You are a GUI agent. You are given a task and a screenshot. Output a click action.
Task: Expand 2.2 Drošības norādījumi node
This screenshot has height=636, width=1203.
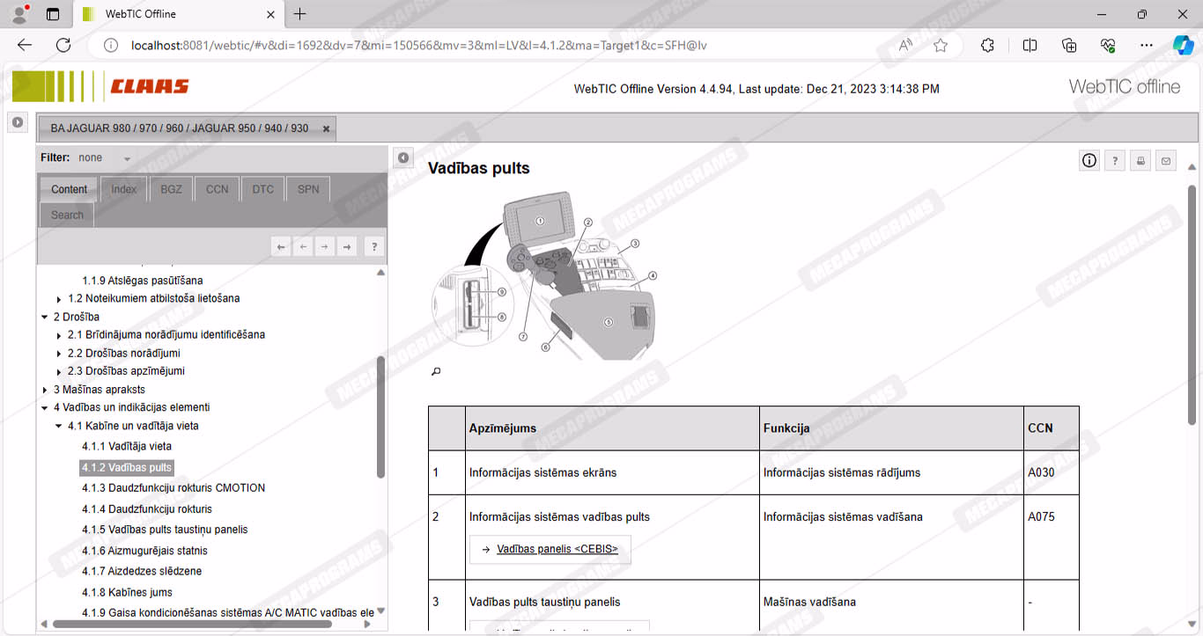59,354
